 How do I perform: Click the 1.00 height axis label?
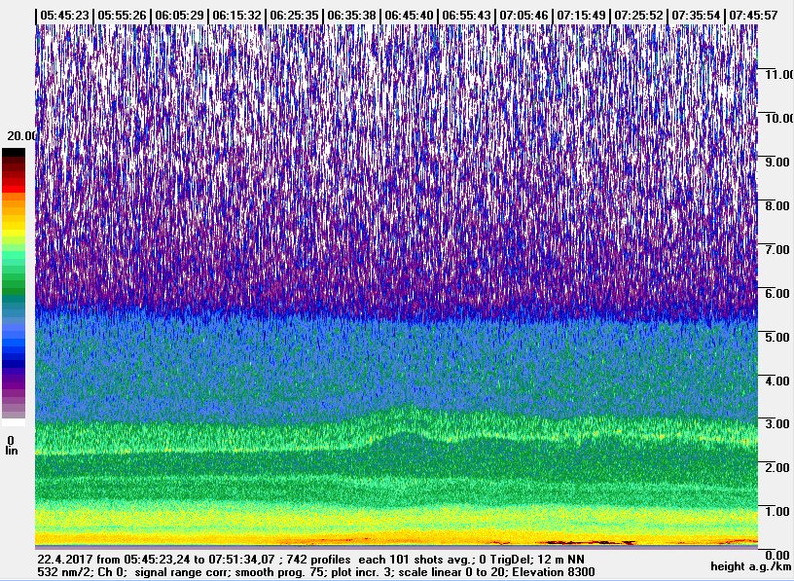tap(778, 511)
